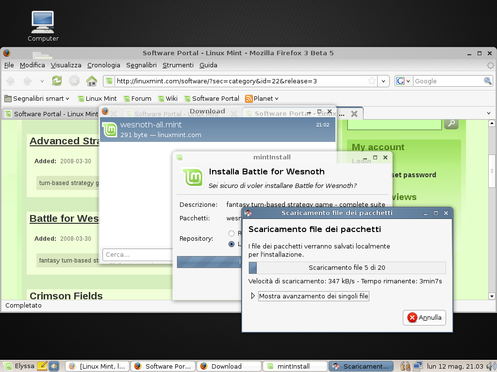
Task: Open the Segnalibri menu
Action: (141, 65)
